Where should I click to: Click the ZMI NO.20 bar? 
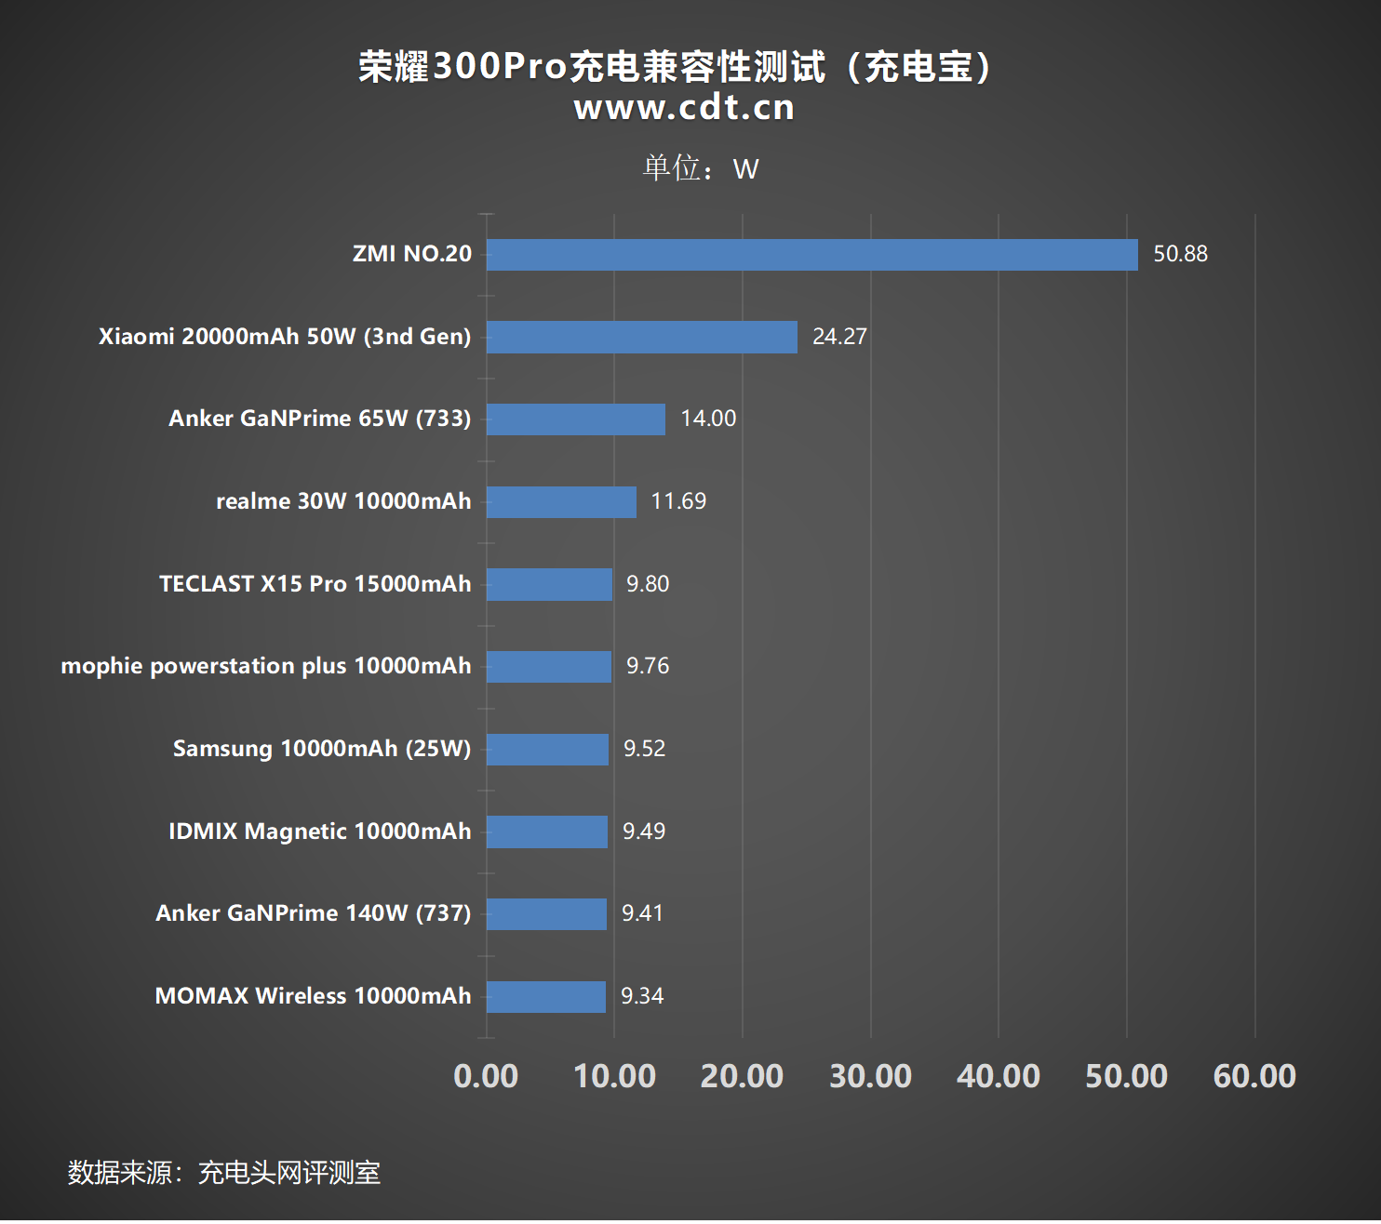tap(811, 255)
